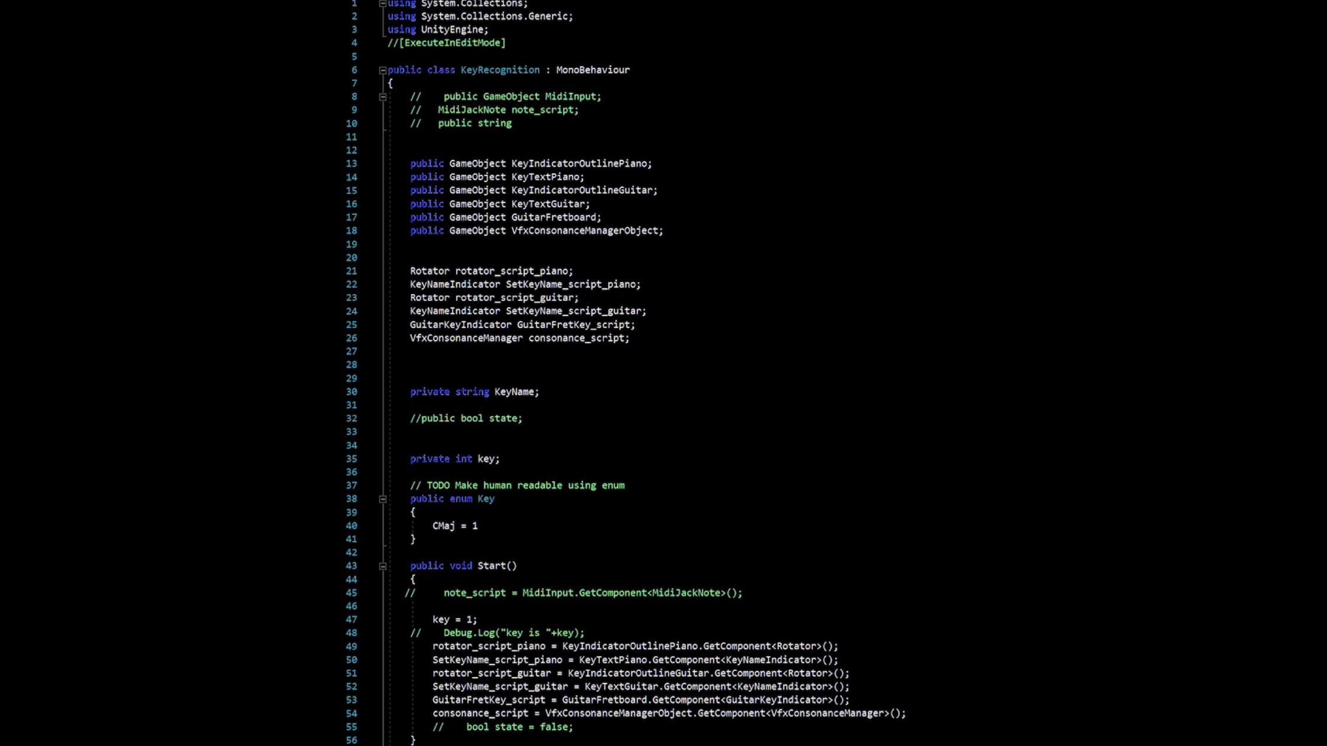
Task: Click line number 43 in the gutter
Action: tap(352, 566)
